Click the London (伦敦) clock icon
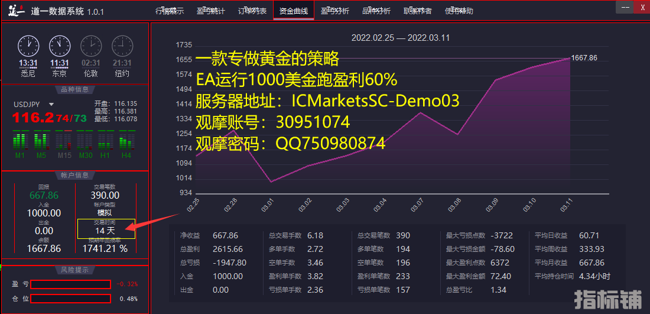 [90, 45]
